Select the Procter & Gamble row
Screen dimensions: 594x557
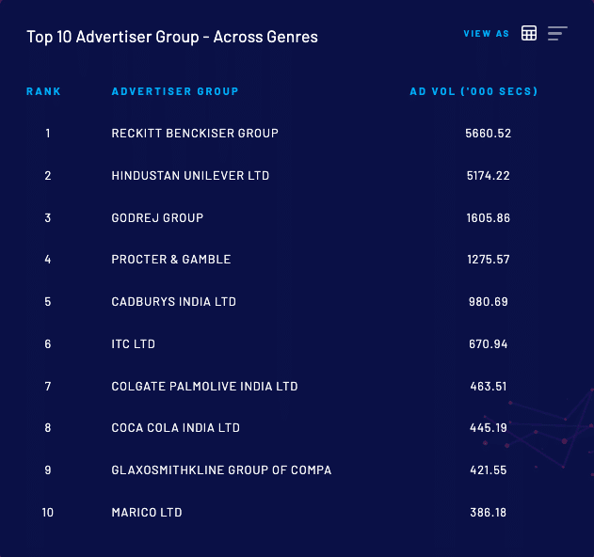coord(170,260)
